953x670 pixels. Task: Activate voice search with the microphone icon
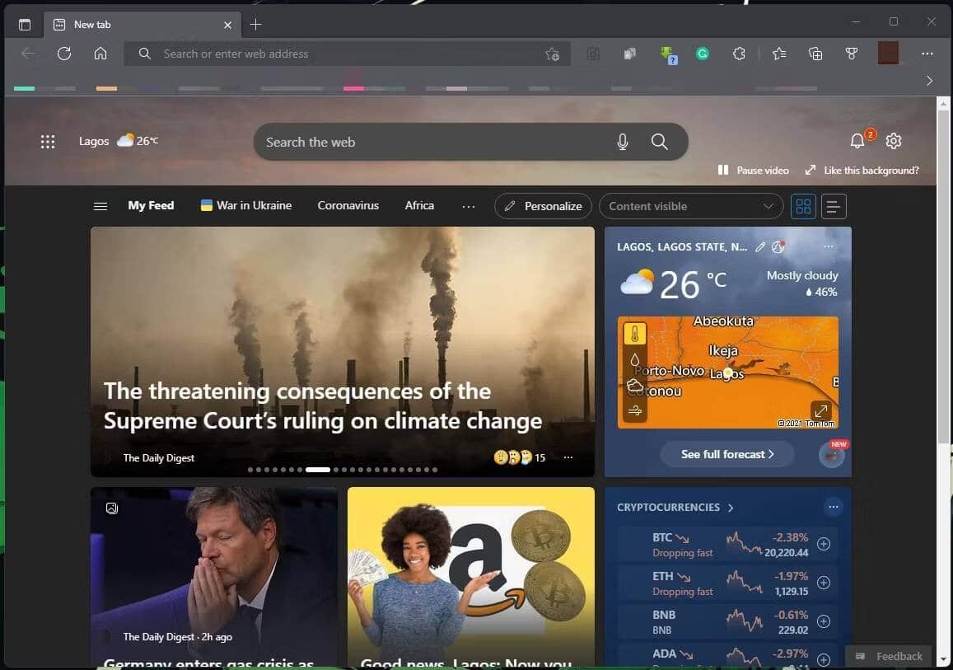[624, 142]
